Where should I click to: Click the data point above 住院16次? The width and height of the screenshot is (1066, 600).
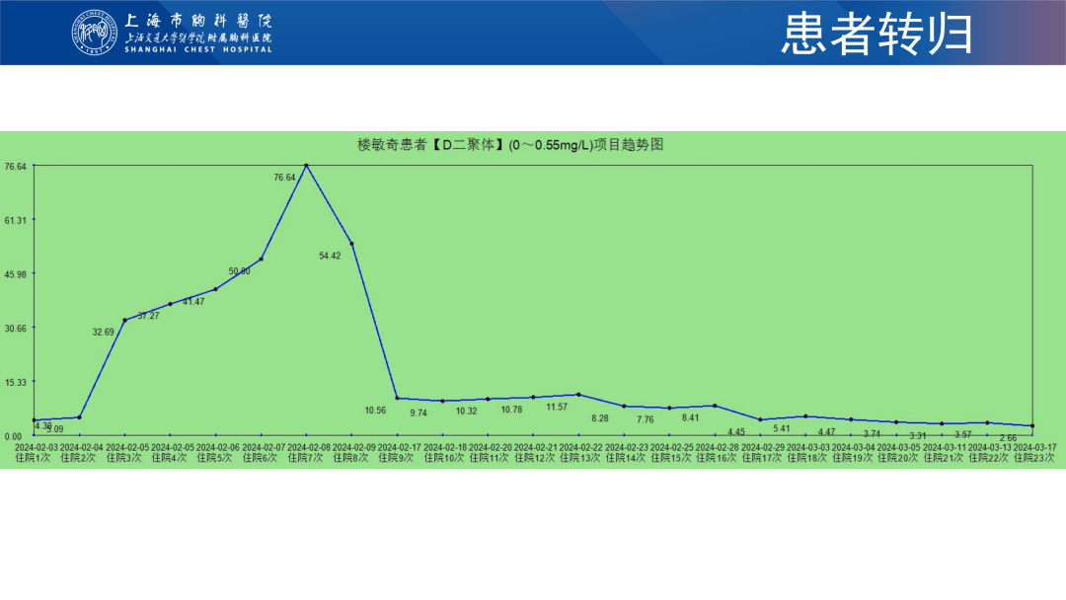click(x=715, y=406)
